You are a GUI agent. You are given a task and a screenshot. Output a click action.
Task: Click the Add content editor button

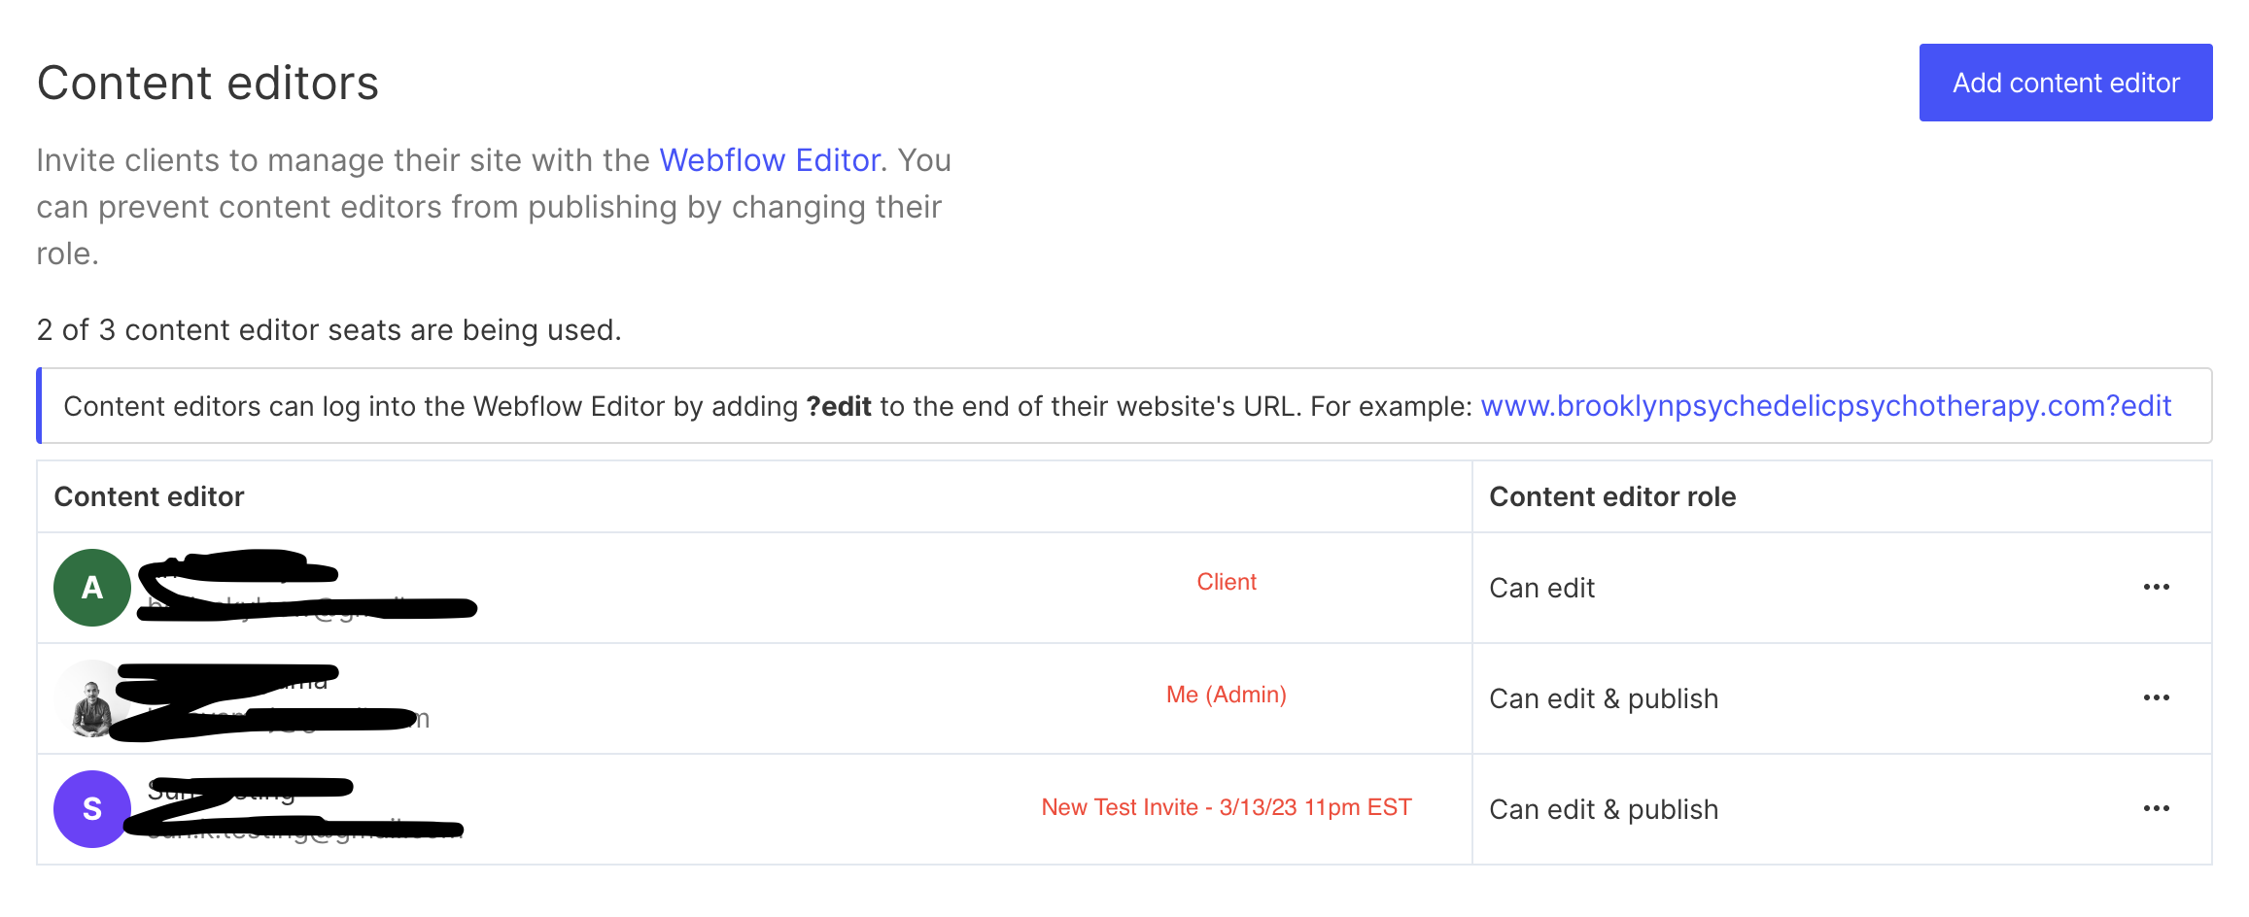2064,83
